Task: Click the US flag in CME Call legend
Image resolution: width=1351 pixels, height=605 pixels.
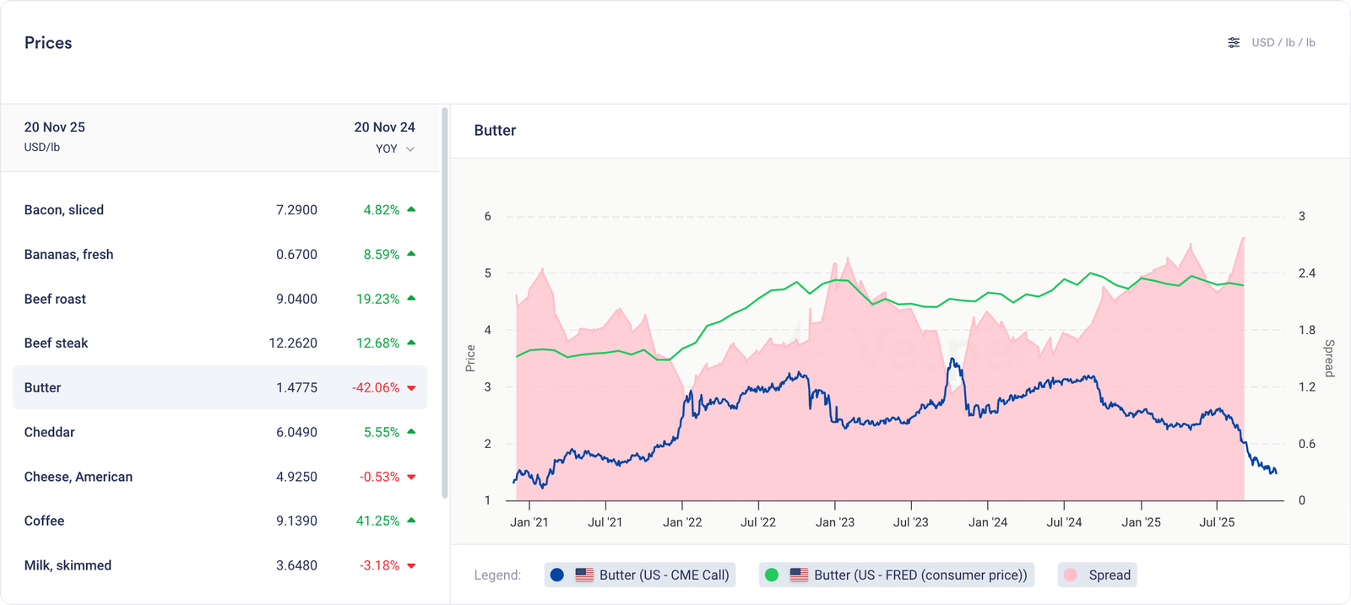Action: pos(584,575)
